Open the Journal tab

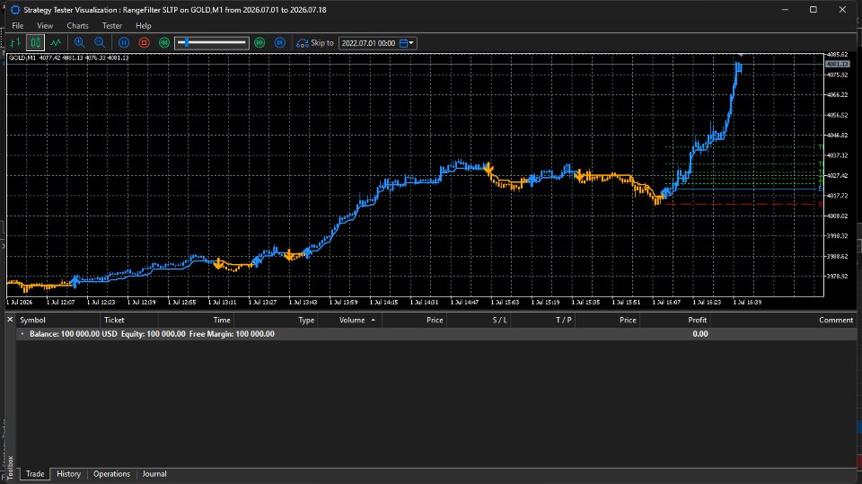(x=154, y=474)
